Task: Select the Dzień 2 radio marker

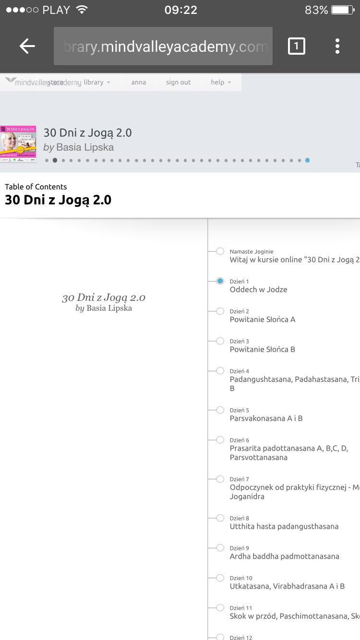Action: click(220, 311)
